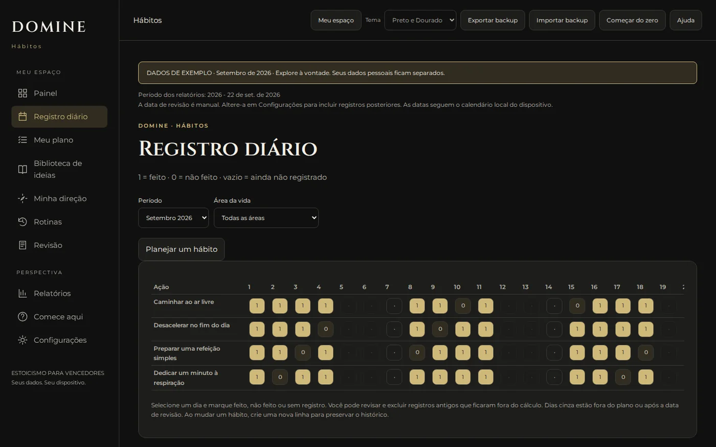716x447 pixels.
Task: Click the Meu espaço button
Action: (x=336, y=20)
